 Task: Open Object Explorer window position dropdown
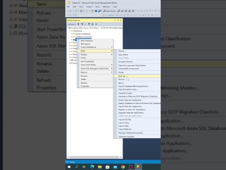[115, 20]
